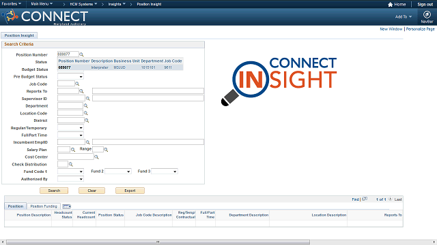Click the horizontal scrollbar thumb
437x245 pixels.
click(x=158, y=242)
